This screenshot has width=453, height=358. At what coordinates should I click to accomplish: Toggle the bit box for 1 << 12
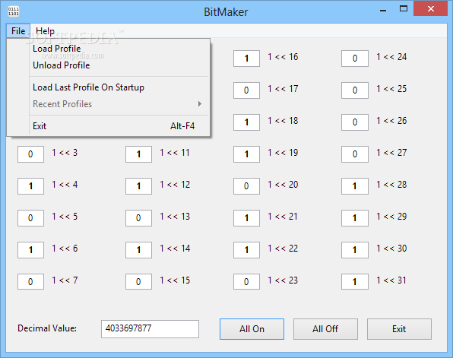click(138, 186)
